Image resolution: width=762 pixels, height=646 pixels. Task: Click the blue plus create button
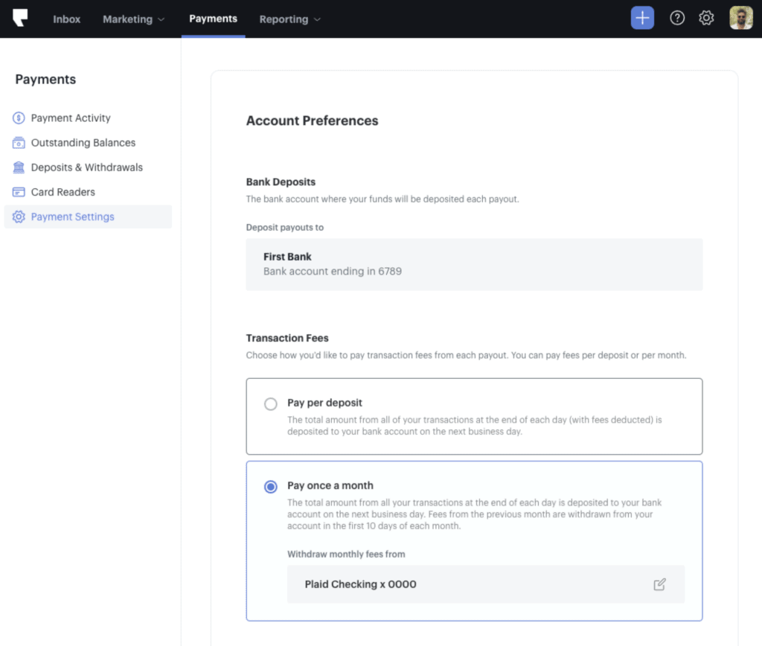(642, 19)
